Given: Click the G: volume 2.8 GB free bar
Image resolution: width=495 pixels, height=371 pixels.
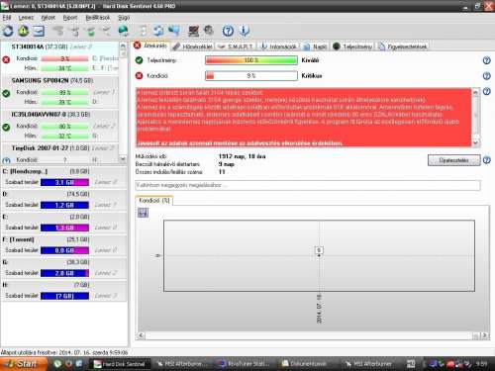Looking at the screenshot, I should (x=64, y=273).
